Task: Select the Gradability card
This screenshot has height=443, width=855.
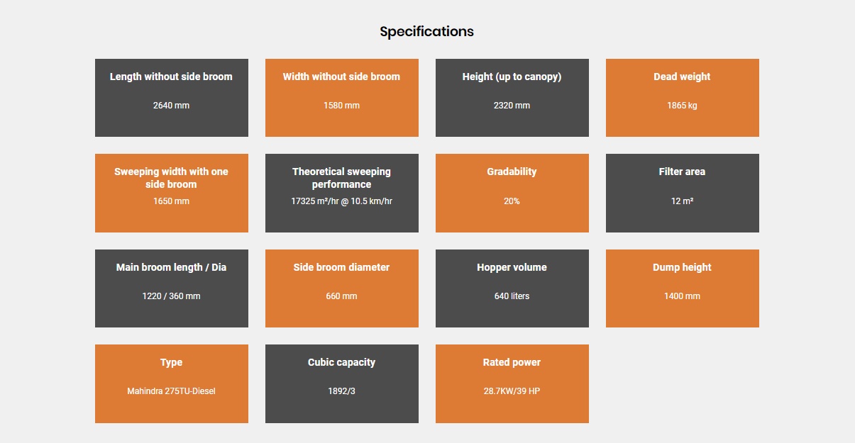Action: pyautogui.click(x=512, y=193)
